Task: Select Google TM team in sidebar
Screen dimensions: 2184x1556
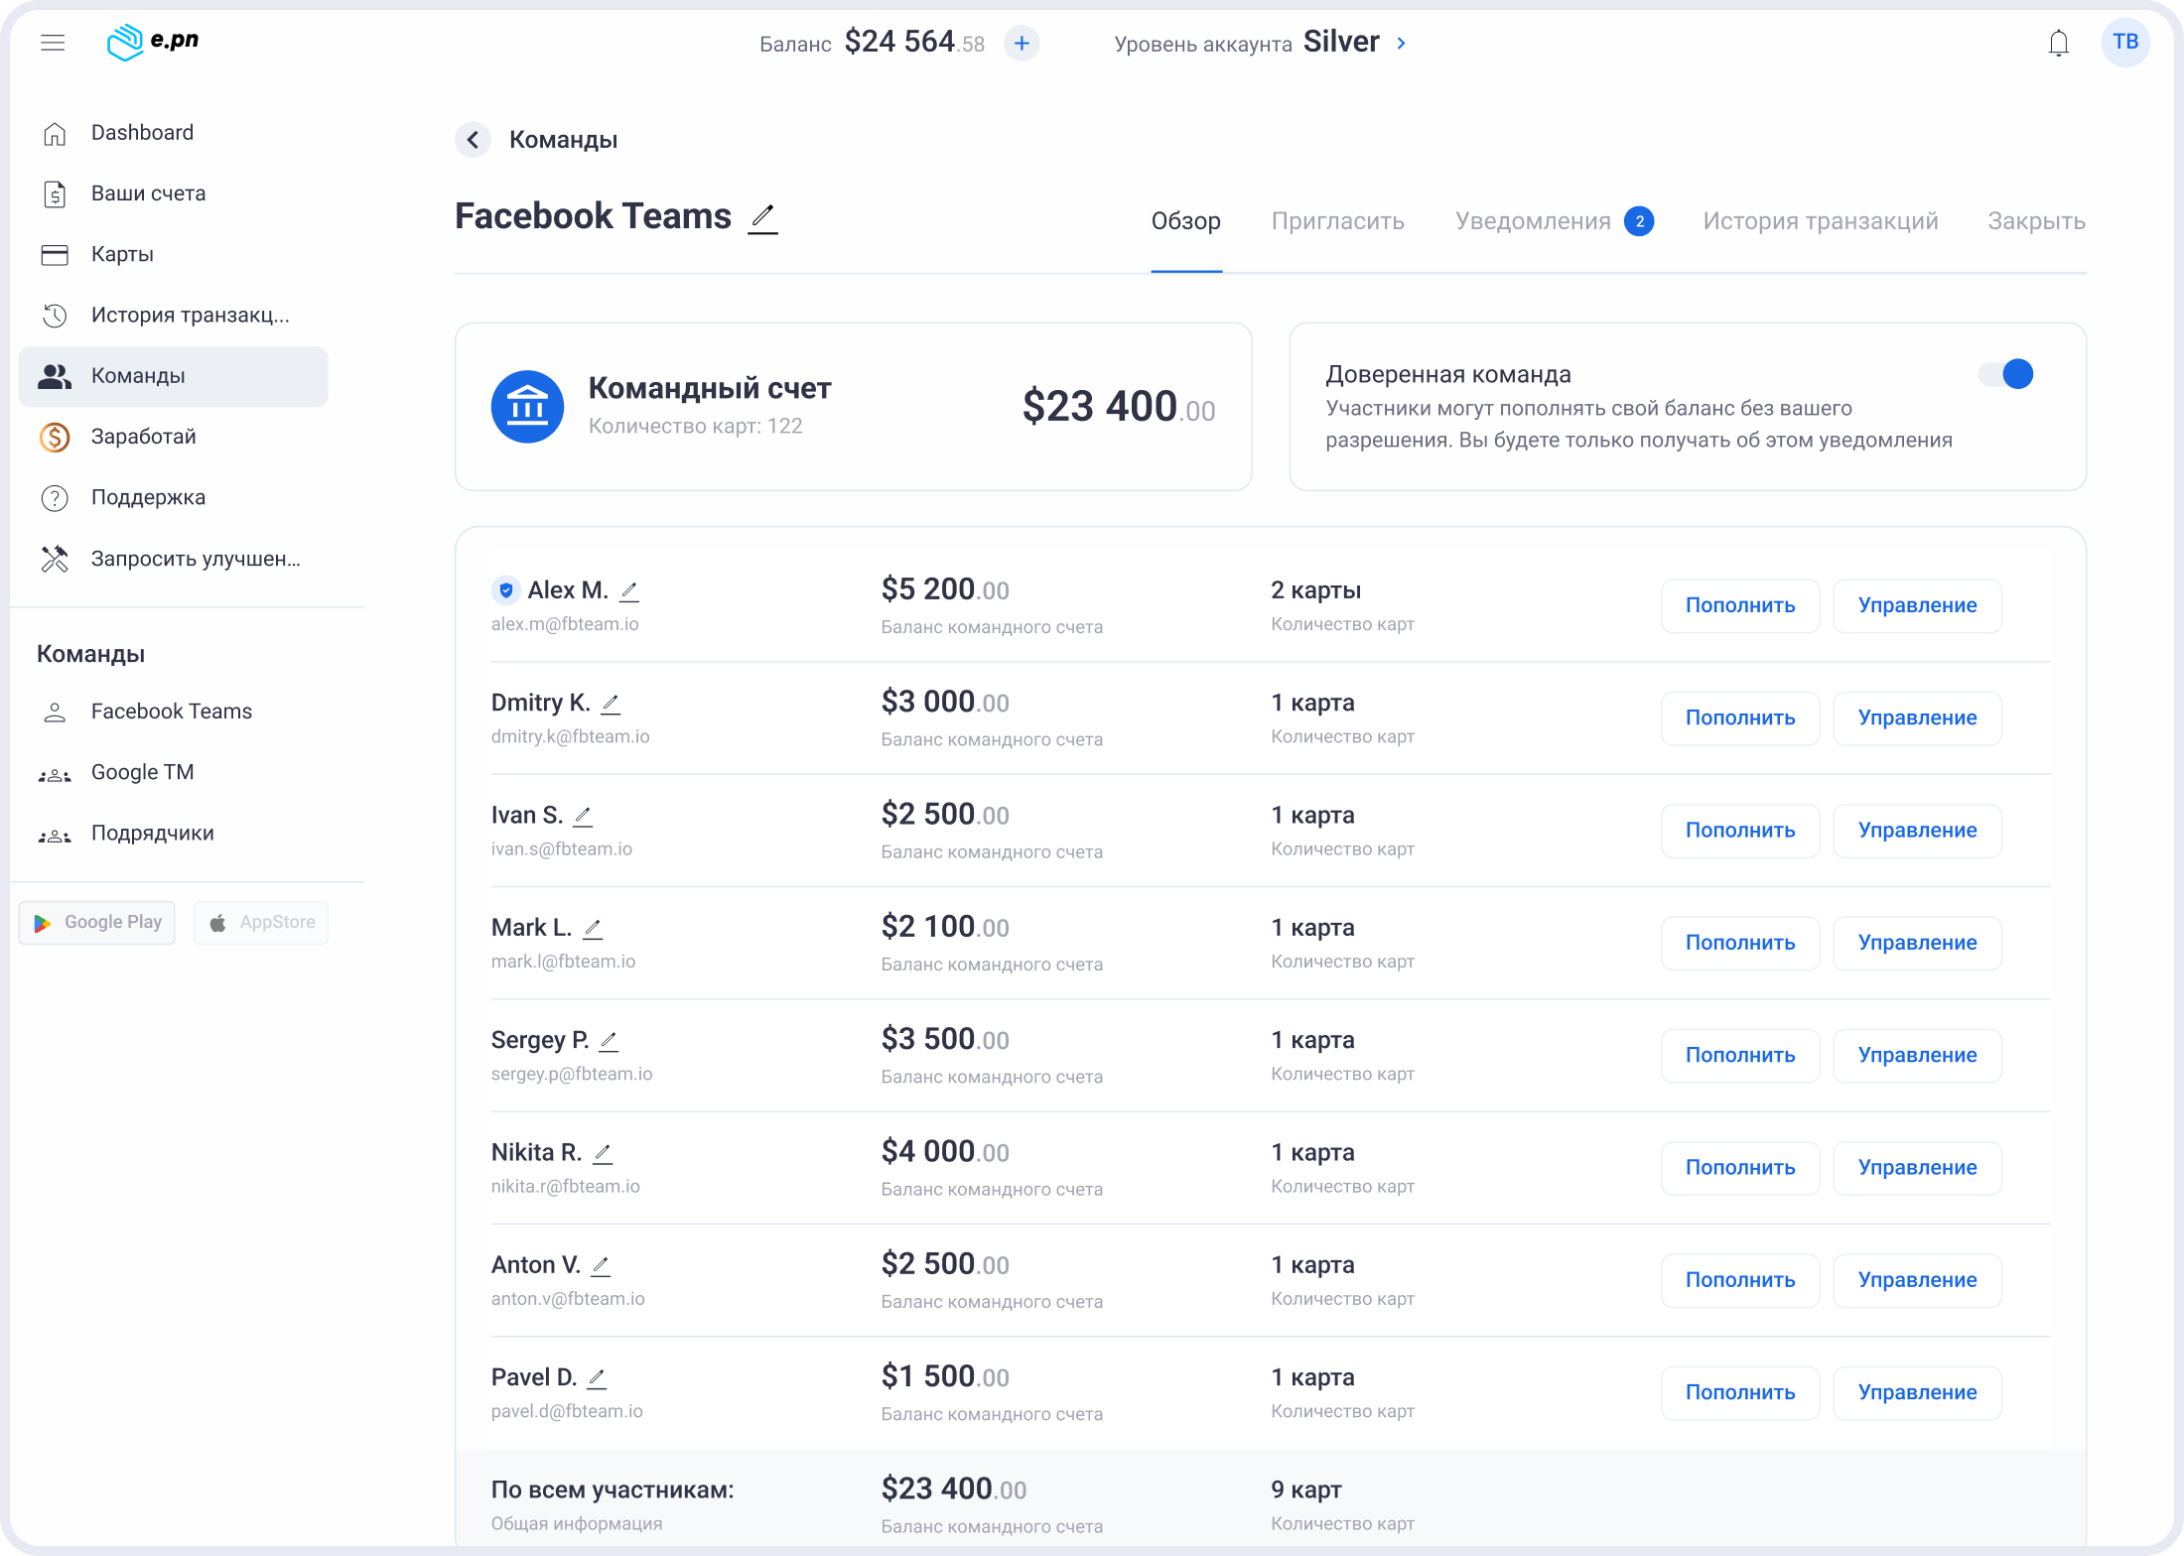Action: (x=142, y=772)
